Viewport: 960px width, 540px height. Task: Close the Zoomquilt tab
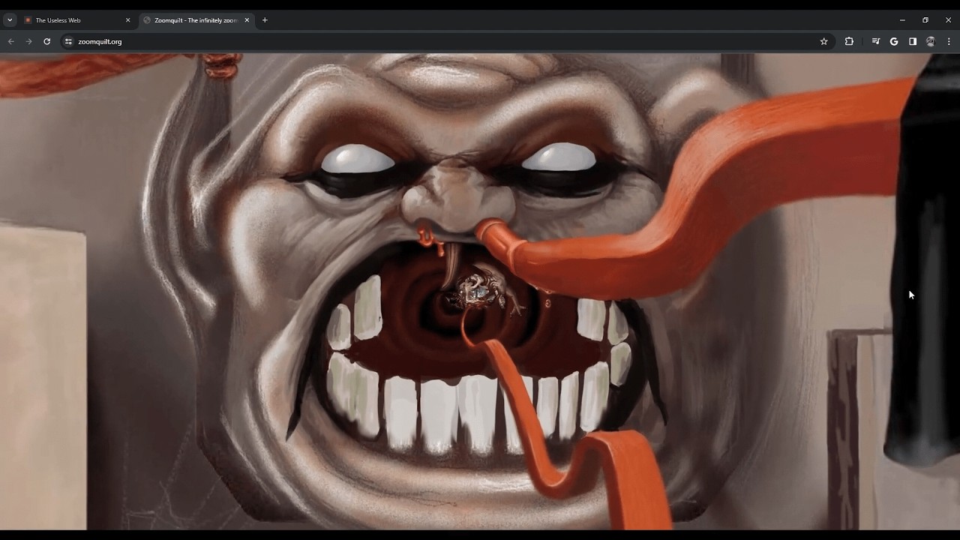pyautogui.click(x=247, y=20)
